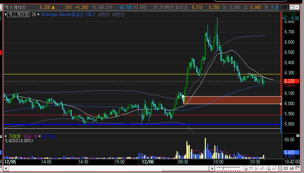
Task: Click the 하한선 lower band label
Action: tap(118, 15)
